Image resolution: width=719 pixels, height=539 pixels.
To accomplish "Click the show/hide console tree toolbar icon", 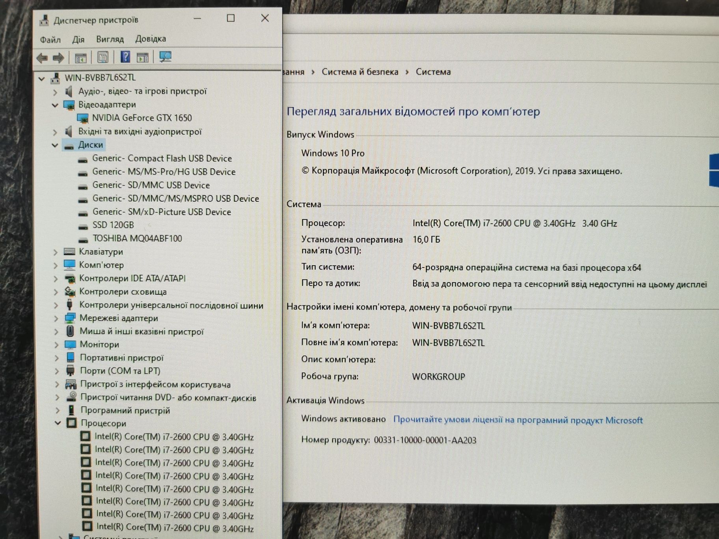I will pos(81,58).
